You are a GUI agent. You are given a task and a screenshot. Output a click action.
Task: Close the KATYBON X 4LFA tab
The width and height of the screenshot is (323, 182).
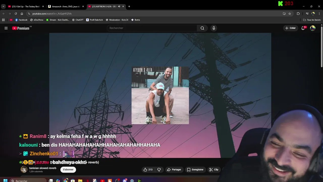coord(123,6)
